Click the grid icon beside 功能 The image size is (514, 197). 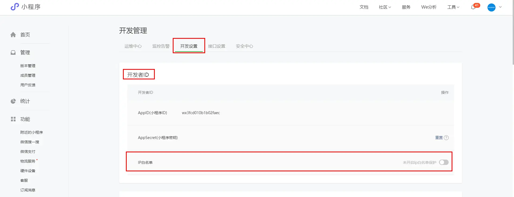click(13, 119)
